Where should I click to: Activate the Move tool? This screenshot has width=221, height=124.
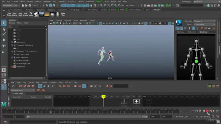(x=4, y=40)
